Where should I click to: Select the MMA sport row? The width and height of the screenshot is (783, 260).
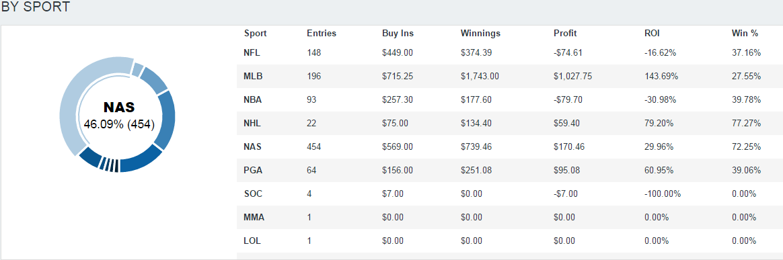tap(509, 217)
